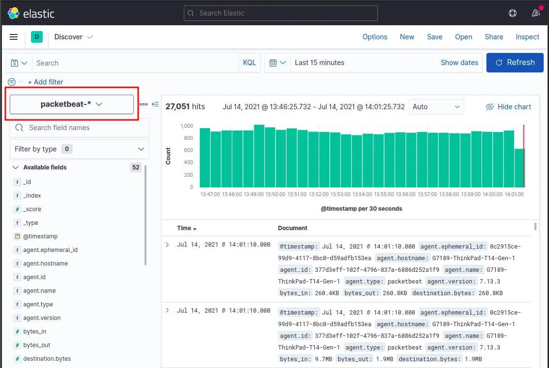This screenshot has height=368, width=549.
Task: Click the tallest histogram bar near 13:49:00
Action: click(x=259, y=156)
